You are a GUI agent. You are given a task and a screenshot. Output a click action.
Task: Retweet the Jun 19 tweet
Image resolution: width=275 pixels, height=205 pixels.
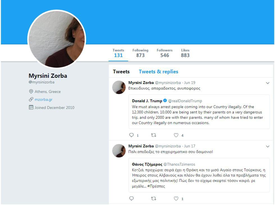tap(153, 135)
